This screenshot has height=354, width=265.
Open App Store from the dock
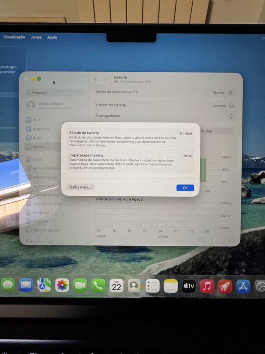[243, 287]
